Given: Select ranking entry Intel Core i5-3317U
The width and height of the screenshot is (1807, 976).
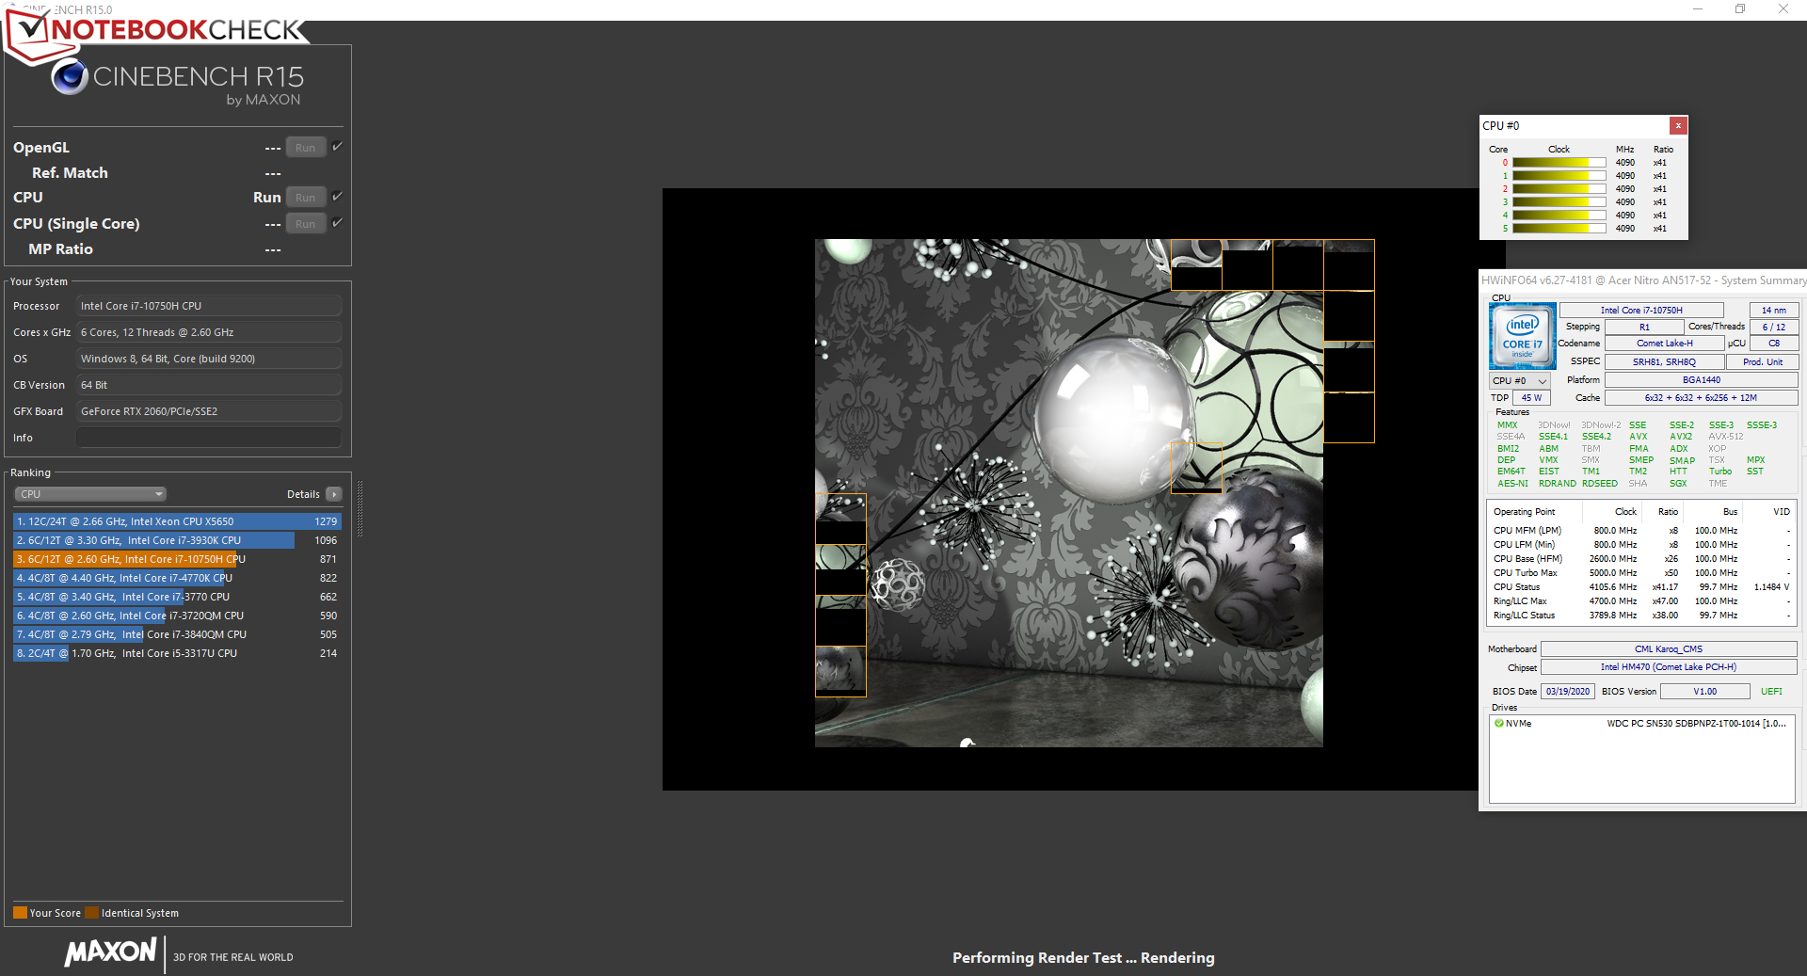Looking at the screenshot, I should pyautogui.click(x=177, y=653).
